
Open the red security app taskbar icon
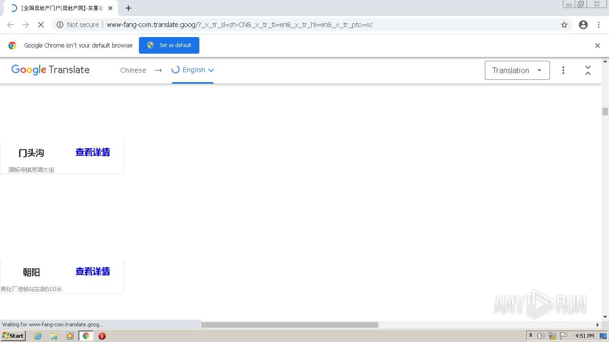pyautogui.click(x=102, y=336)
